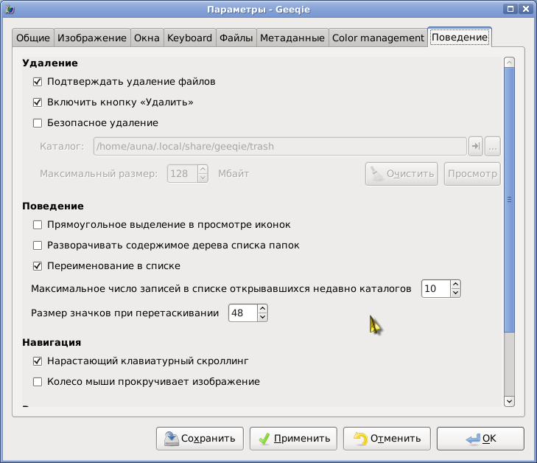
Task: Open the Keyboard tab
Action: point(189,38)
